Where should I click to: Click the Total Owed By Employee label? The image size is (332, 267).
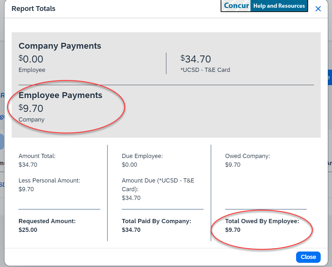click(x=262, y=221)
